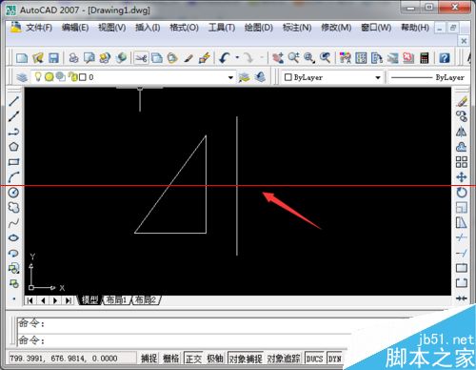
Task: Open the Layer Properties Manager icon
Action: [x=22, y=77]
